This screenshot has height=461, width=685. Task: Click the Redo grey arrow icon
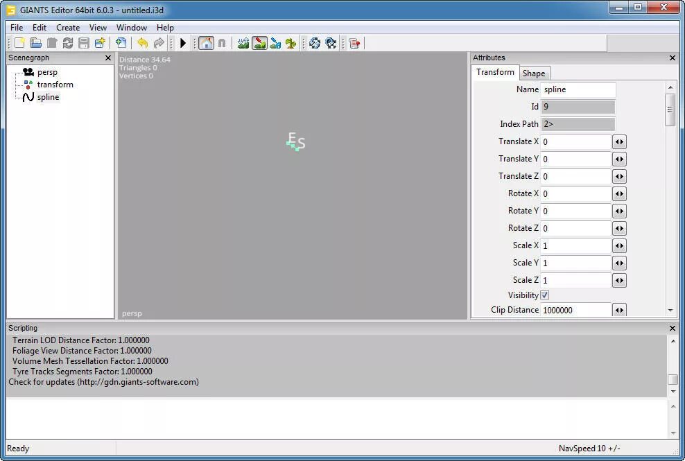(x=159, y=43)
